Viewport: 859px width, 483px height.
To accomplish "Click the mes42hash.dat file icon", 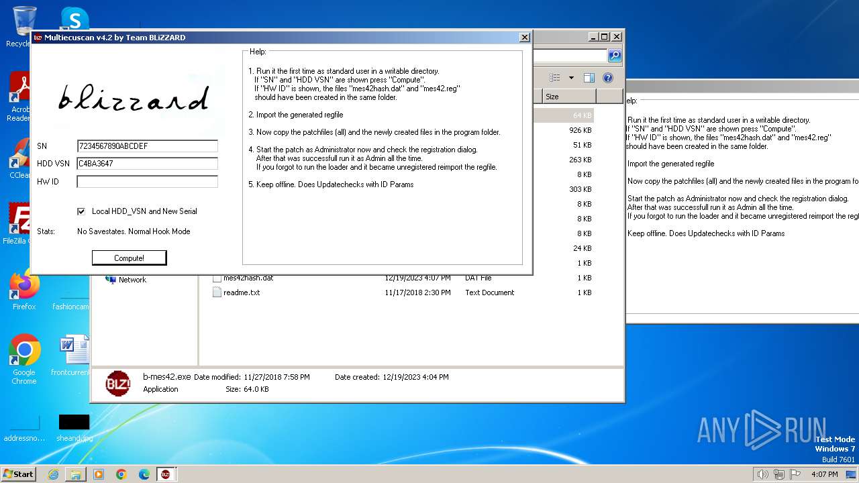I will click(217, 278).
